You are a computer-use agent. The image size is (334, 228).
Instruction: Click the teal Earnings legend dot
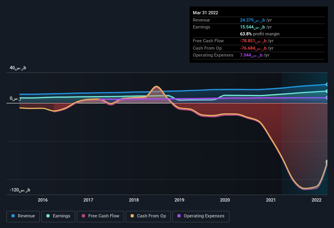(x=48, y=216)
